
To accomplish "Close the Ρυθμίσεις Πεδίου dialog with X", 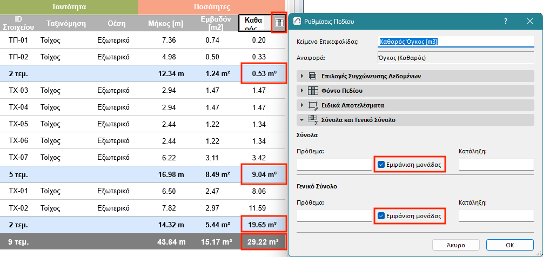I will tap(530, 22).
